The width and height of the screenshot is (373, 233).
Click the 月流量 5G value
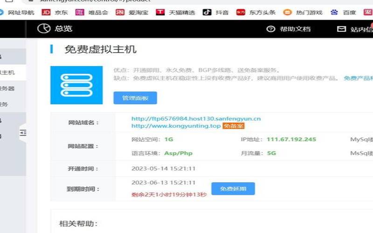click(x=271, y=153)
